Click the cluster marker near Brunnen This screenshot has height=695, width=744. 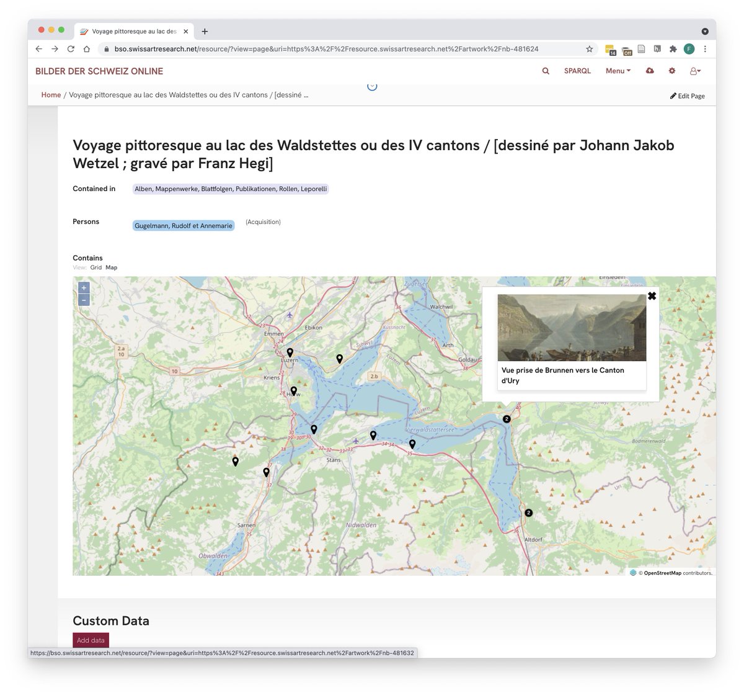507,419
